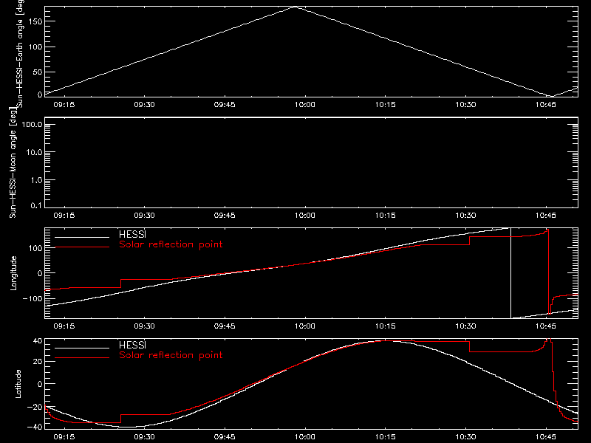
Task: Click the Sun-HESSI-Earth angle axis label
Action: 20,54
